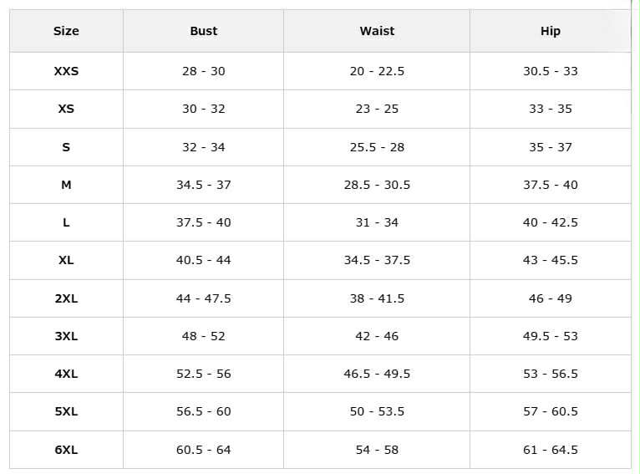Click the M size label
Image resolution: width=640 pixels, height=474 pixels.
coord(66,185)
